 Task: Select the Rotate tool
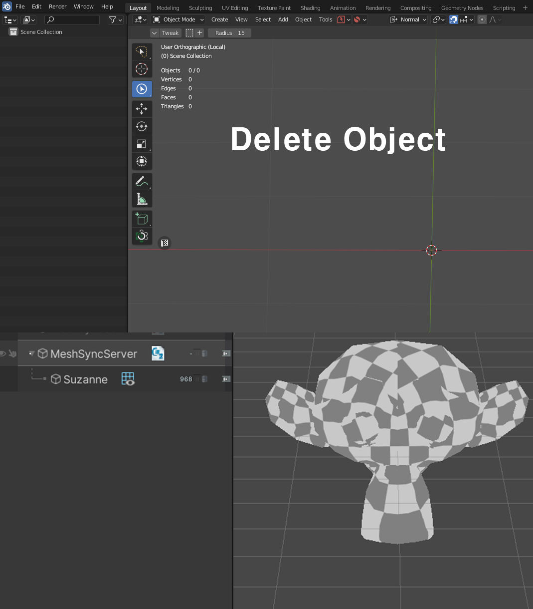pyautogui.click(x=142, y=126)
